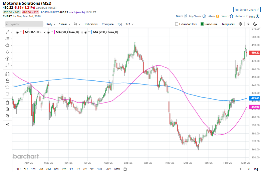Image resolution: width=262 pixels, height=172 pixels.
Task: Click the redo arrow icon
Action: point(7,94)
